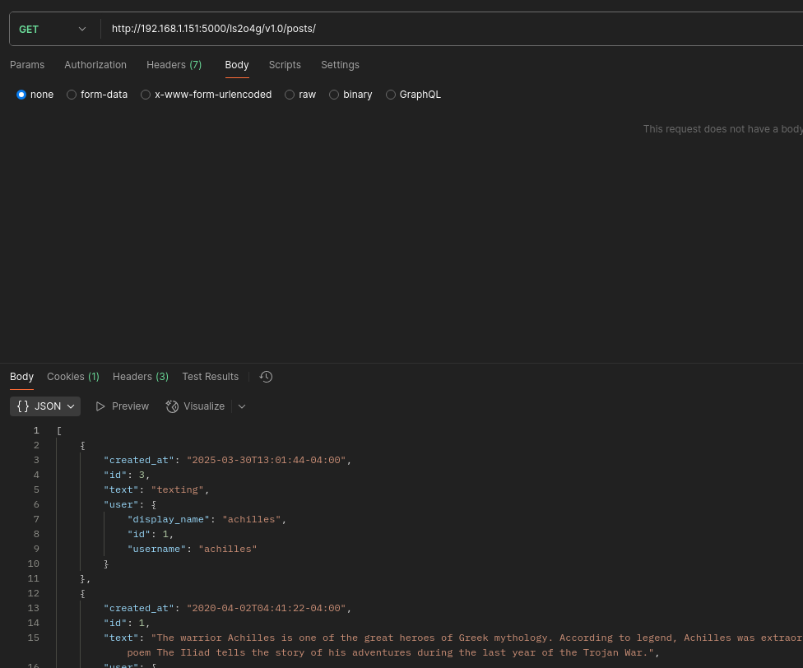This screenshot has height=668, width=803.
Task: Click the created_at value 2020-04-02T04:41:22-04:00
Action: (267, 608)
